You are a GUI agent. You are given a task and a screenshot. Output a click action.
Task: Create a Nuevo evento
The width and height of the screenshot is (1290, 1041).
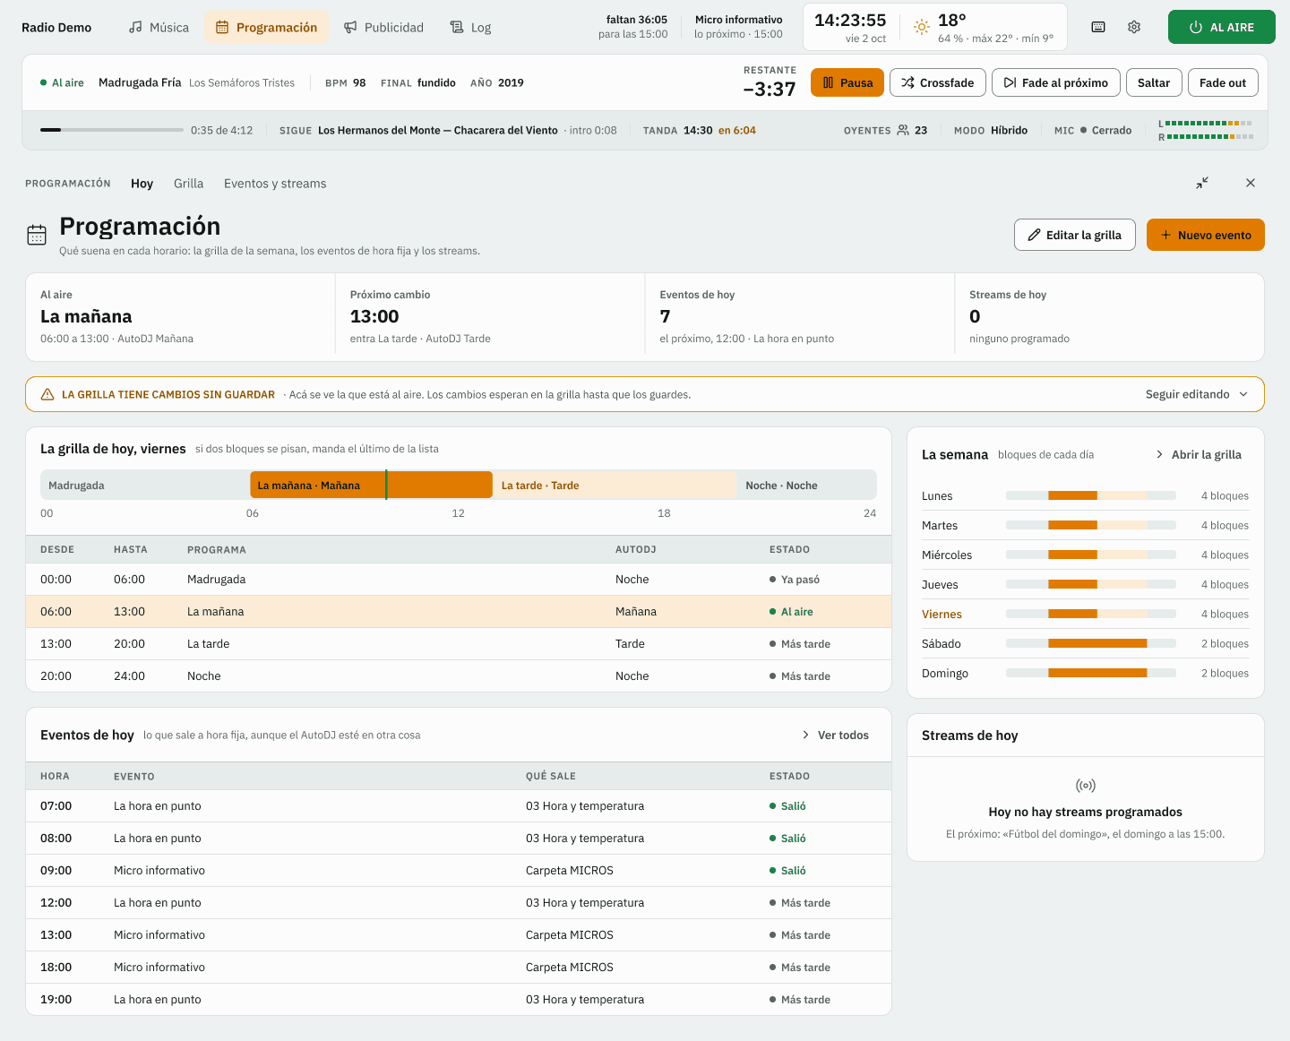point(1206,235)
